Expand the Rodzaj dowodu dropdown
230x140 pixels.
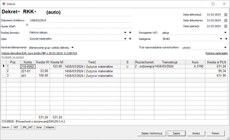[x=125, y=32]
